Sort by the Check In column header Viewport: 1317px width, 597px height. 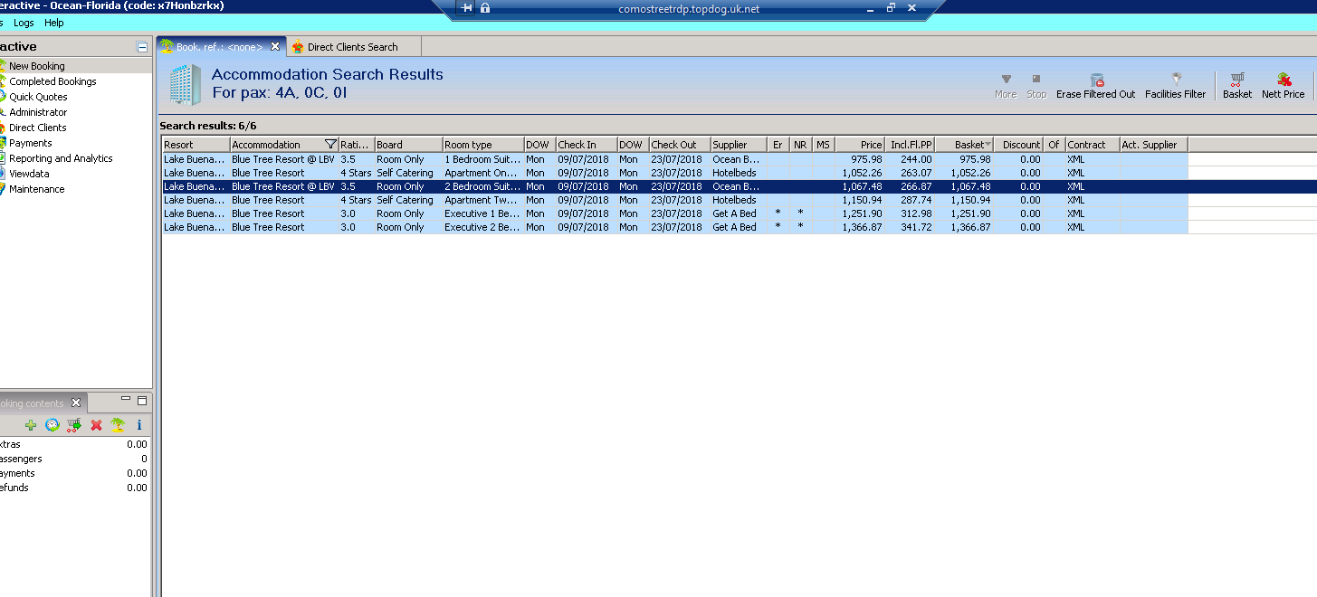(586, 145)
